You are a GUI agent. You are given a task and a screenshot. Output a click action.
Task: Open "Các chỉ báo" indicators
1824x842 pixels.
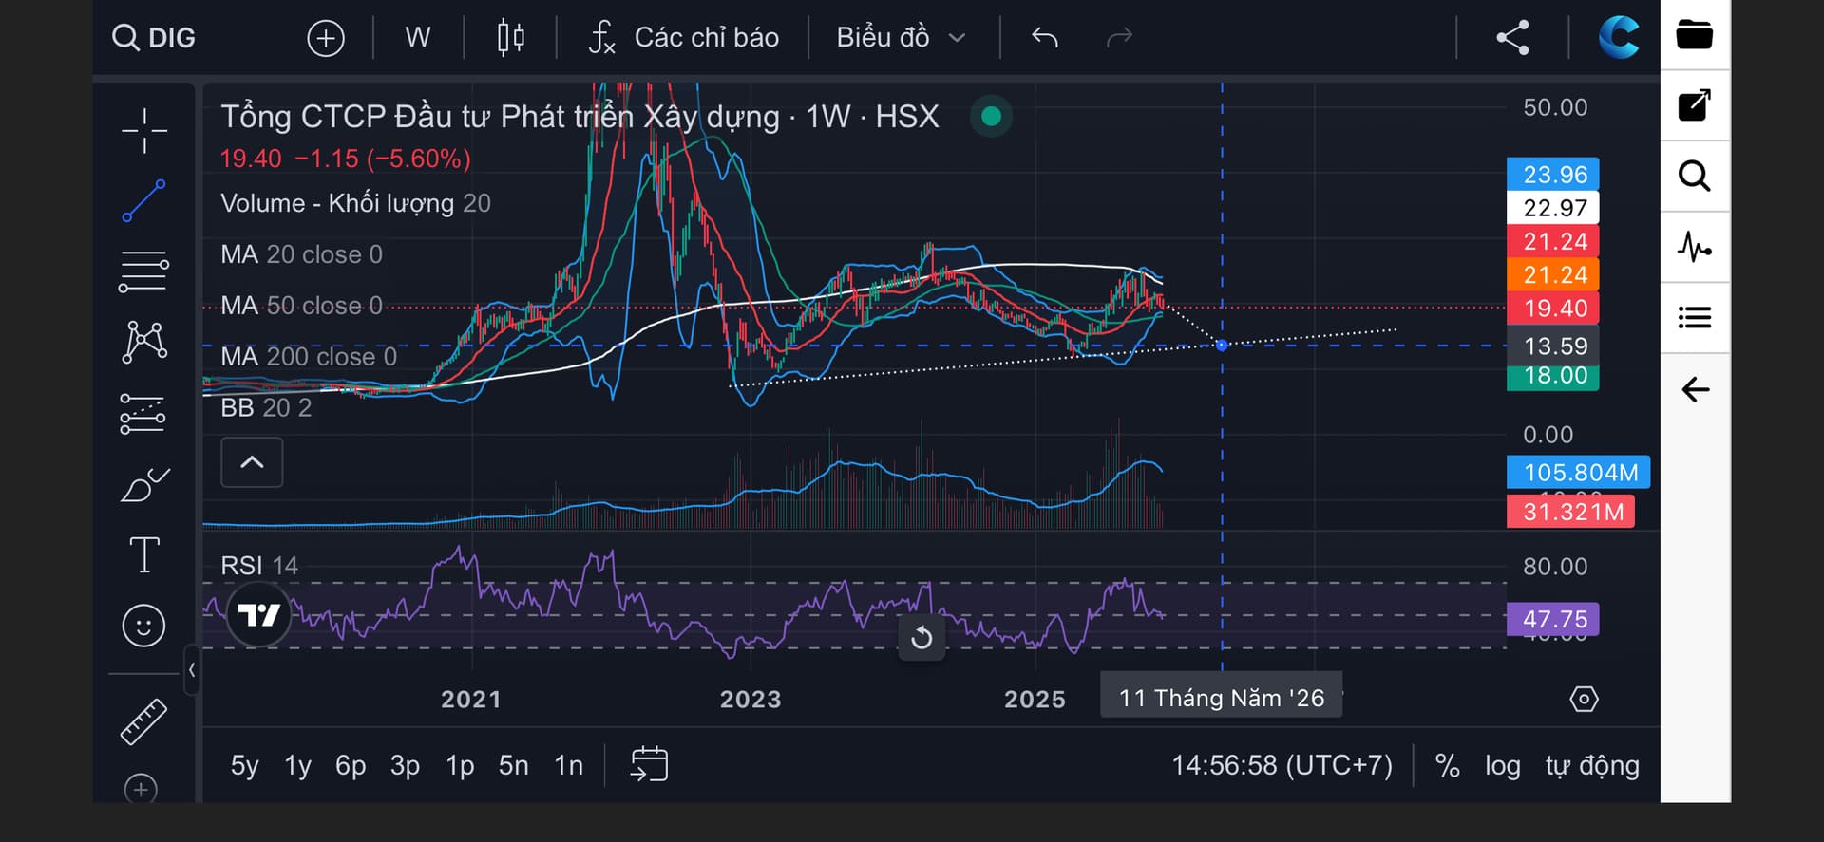pos(684,38)
